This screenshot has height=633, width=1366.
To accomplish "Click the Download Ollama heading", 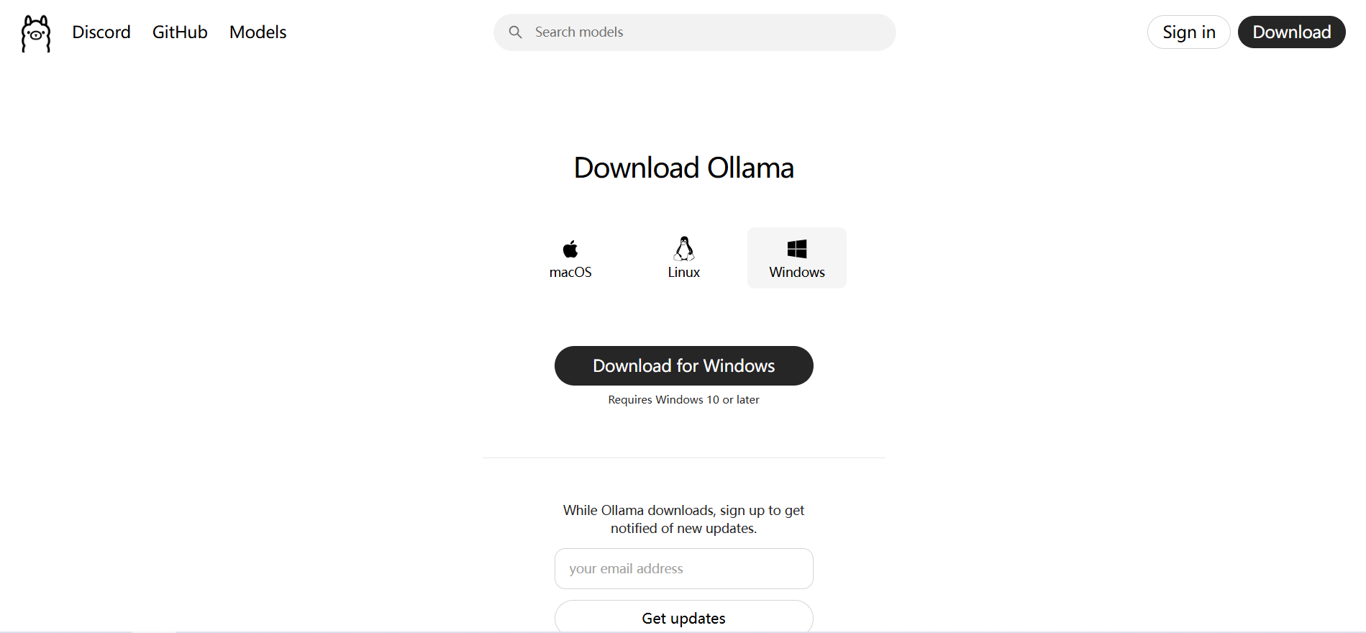I will point(684,168).
